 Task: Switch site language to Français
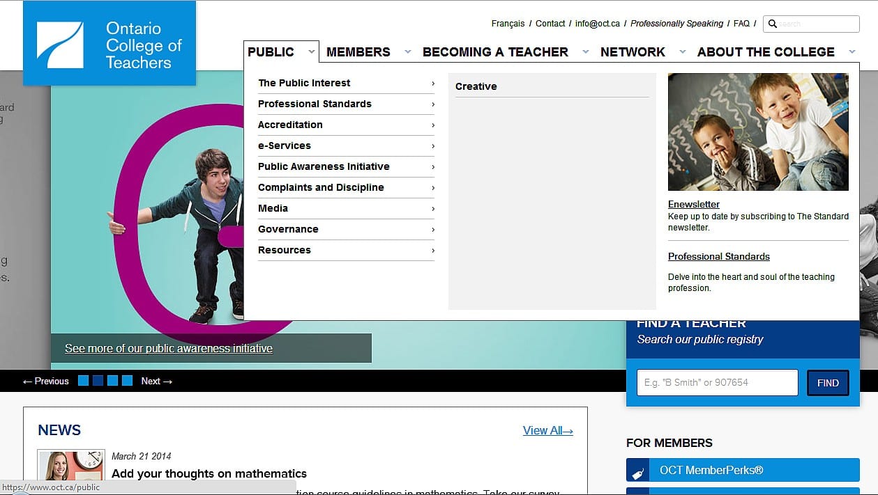pos(508,24)
